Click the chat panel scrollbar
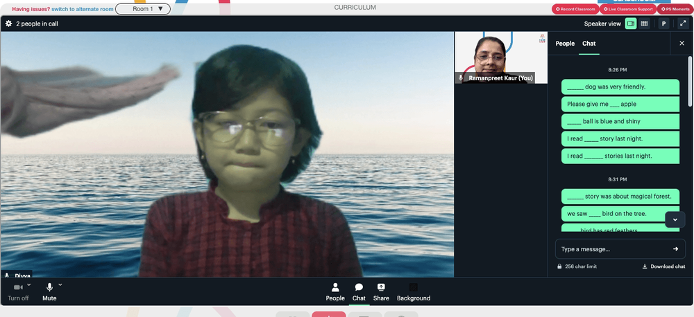Screen dimensions: 694x317 pos(690,81)
